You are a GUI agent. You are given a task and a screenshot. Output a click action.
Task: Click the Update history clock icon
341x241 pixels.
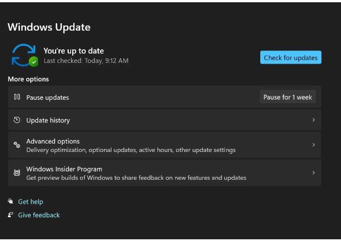pyautogui.click(x=17, y=120)
